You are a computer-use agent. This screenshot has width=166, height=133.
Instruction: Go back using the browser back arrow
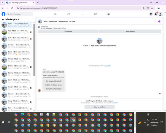[3, 8]
